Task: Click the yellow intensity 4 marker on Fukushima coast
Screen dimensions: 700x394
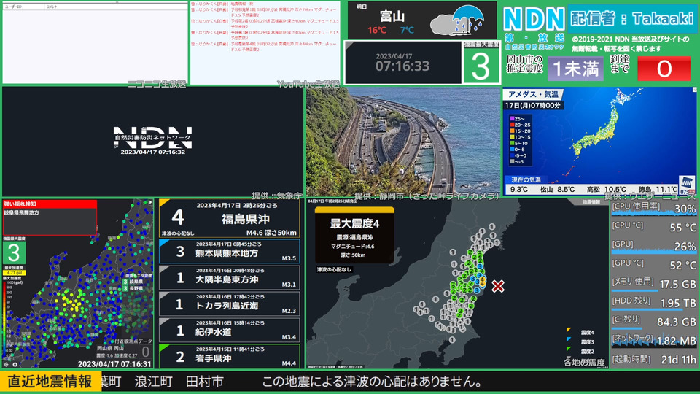Action: (x=483, y=279)
